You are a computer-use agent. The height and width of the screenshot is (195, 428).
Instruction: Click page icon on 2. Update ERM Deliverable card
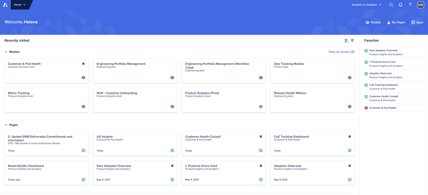coord(84,150)
